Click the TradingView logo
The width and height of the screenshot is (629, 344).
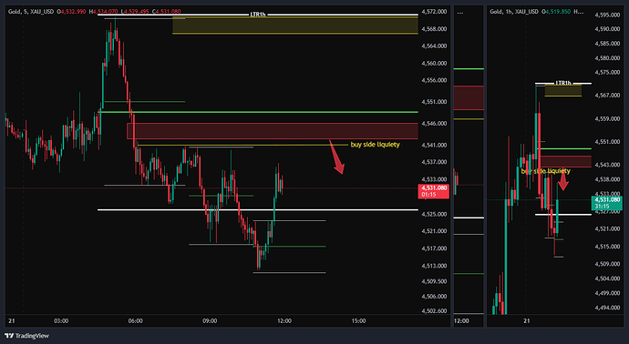tap(26, 336)
